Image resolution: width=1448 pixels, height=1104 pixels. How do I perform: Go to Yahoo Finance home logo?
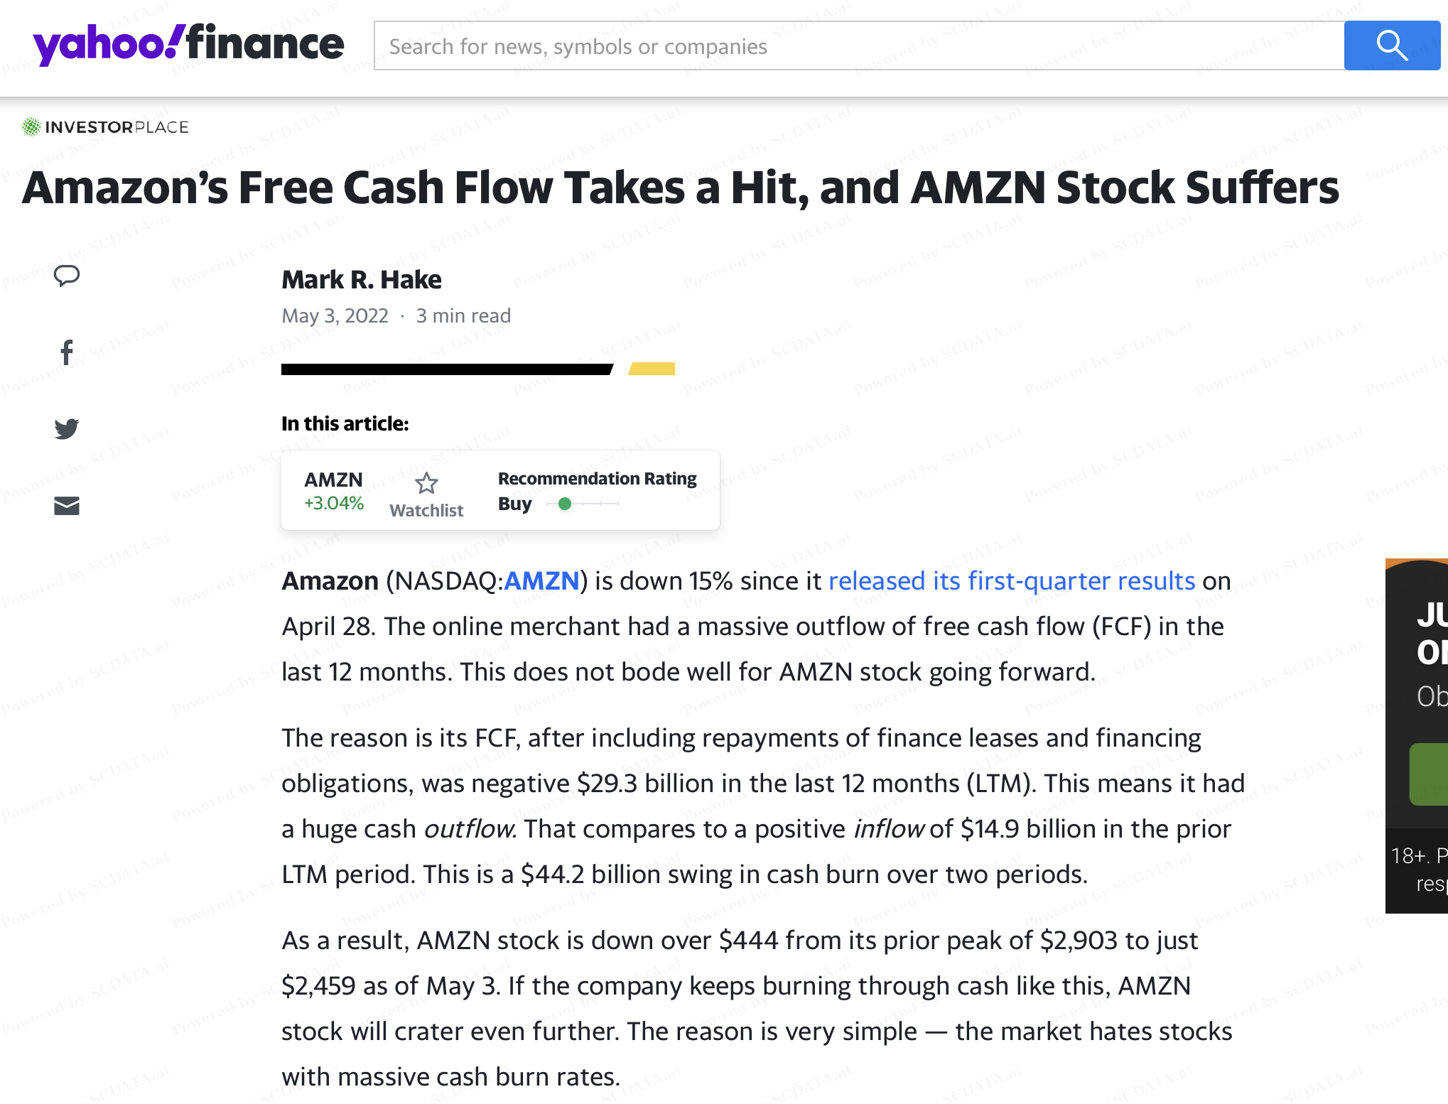[x=188, y=45]
